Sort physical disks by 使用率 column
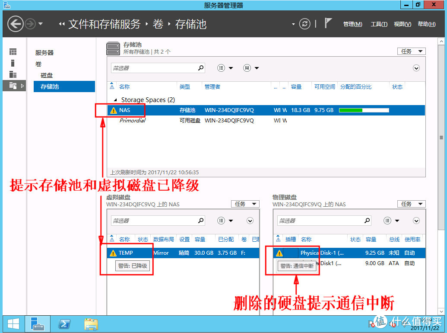The image size is (447, 333). tap(412, 240)
